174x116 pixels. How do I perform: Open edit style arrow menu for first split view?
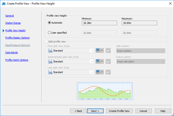point(102,51)
